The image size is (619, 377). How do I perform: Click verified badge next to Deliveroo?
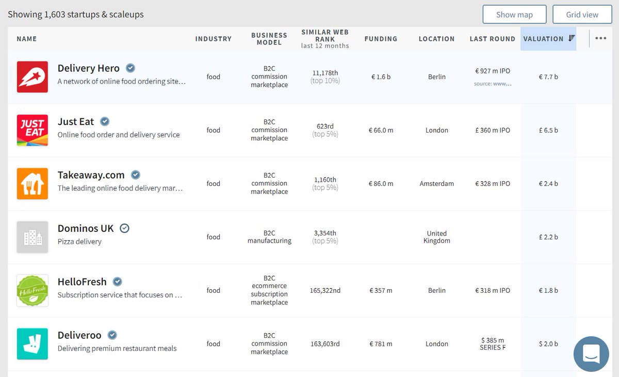coord(112,335)
